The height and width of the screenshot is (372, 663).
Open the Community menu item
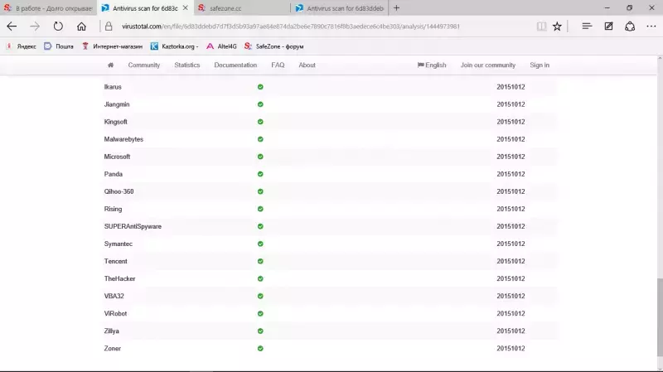coord(143,65)
